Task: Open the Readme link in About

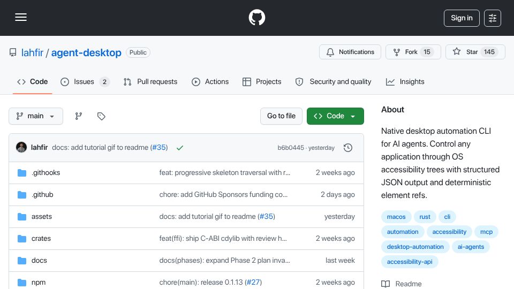Action: [x=402, y=284]
